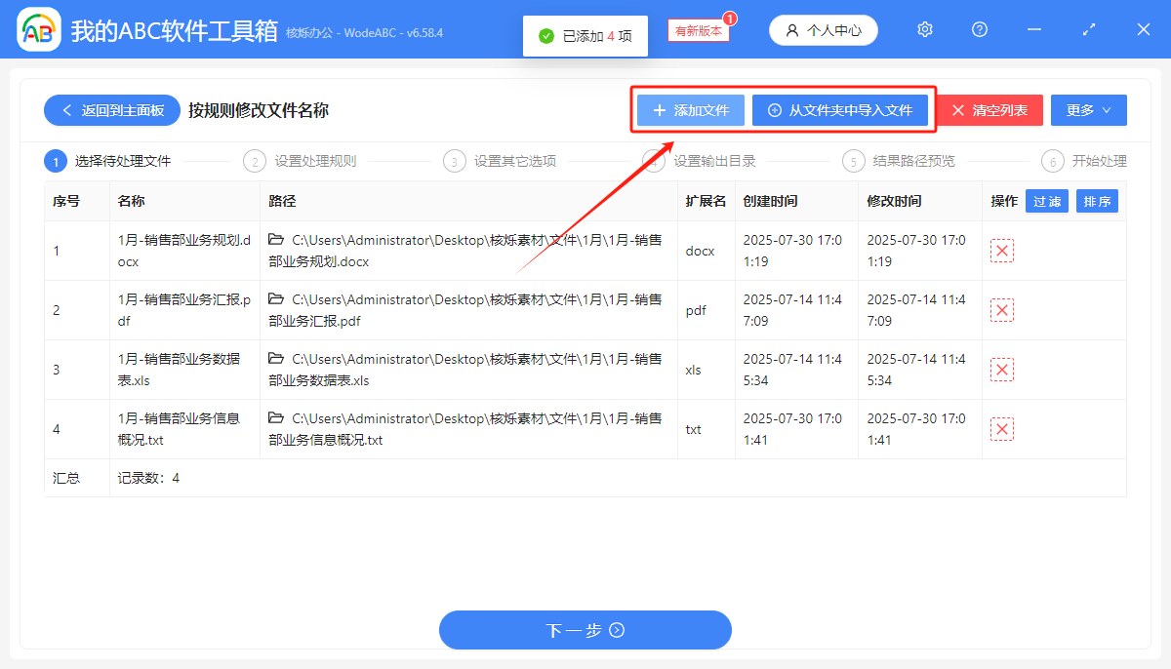Toggle the 排序 sort control
The height and width of the screenshot is (669, 1171).
[x=1097, y=201]
